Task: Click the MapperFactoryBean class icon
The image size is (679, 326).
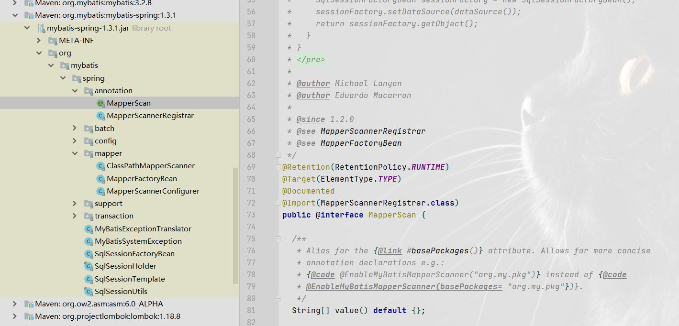Action: (100, 179)
